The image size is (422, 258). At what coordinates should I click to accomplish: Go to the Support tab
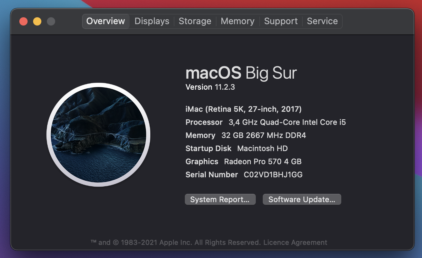[x=281, y=21]
